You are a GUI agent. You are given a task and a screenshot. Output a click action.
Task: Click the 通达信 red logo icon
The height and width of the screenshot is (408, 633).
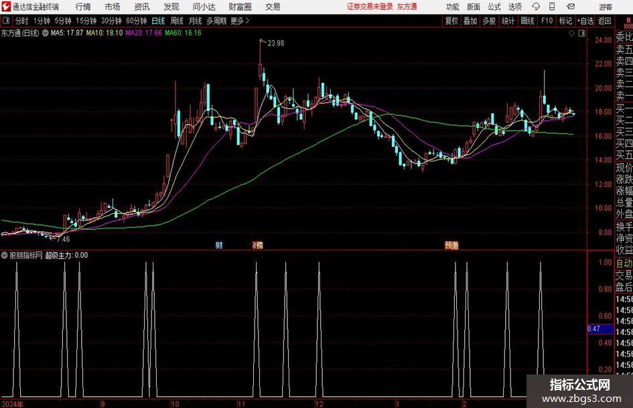5,7
